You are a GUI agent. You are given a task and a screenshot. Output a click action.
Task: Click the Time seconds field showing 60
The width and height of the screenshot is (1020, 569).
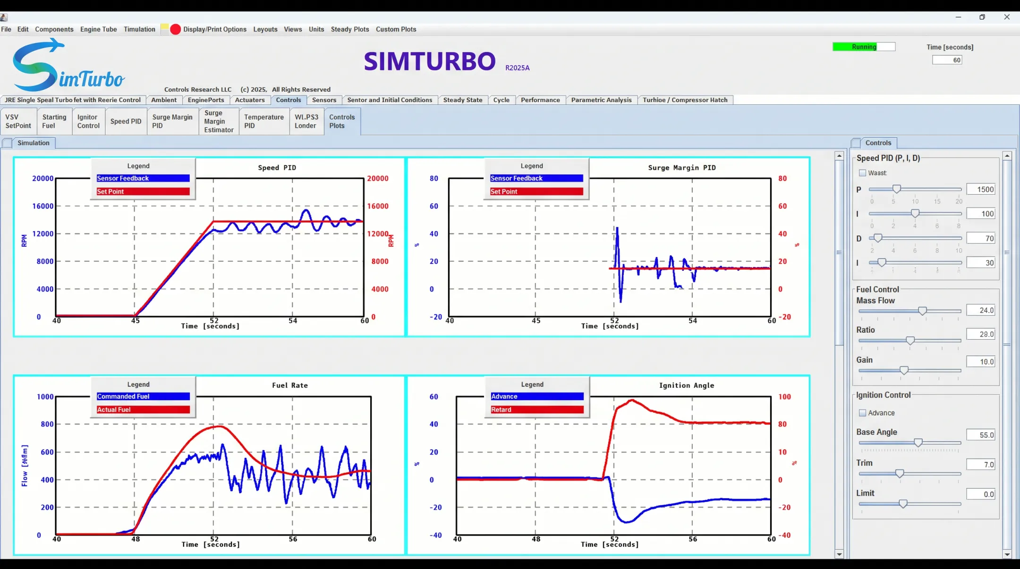(x=947, y=60)
